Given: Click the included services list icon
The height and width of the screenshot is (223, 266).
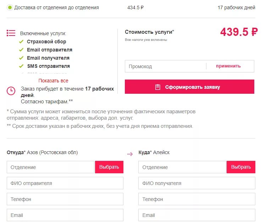Looking at the screenshot, I should coord(11,33).
